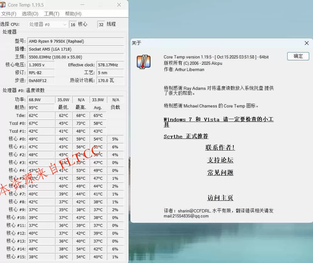Viewport: 313px width, 263px height.
Task: Open the Windows 7 和 Vista tool link
Action: tap(218, 122)
